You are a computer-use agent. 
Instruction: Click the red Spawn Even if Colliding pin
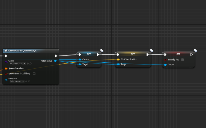[6, 74]
